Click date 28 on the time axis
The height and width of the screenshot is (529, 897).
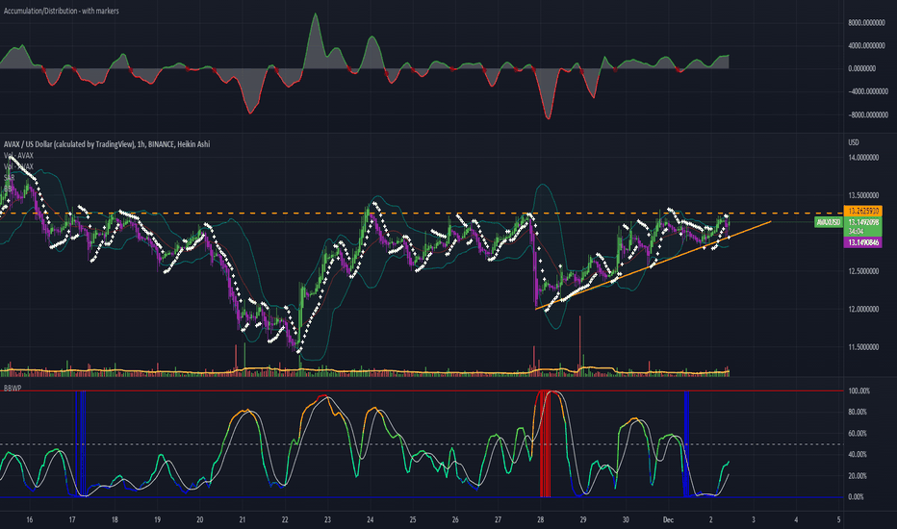(x=541, y=519)
